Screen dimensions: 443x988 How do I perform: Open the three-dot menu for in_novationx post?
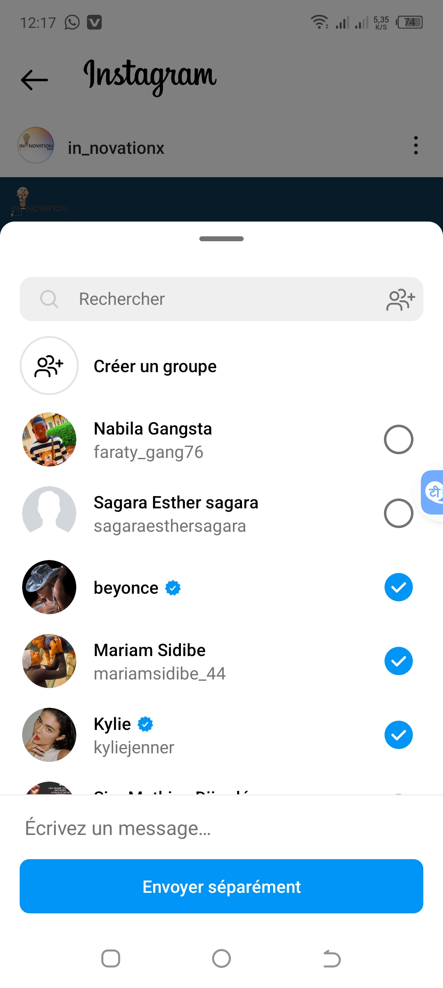click(x=416, y=146)
